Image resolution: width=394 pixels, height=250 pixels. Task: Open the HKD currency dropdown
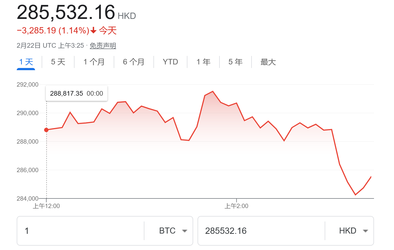click(x=353, y=231)
